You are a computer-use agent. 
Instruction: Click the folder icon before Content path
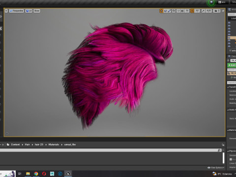point(8,145)
